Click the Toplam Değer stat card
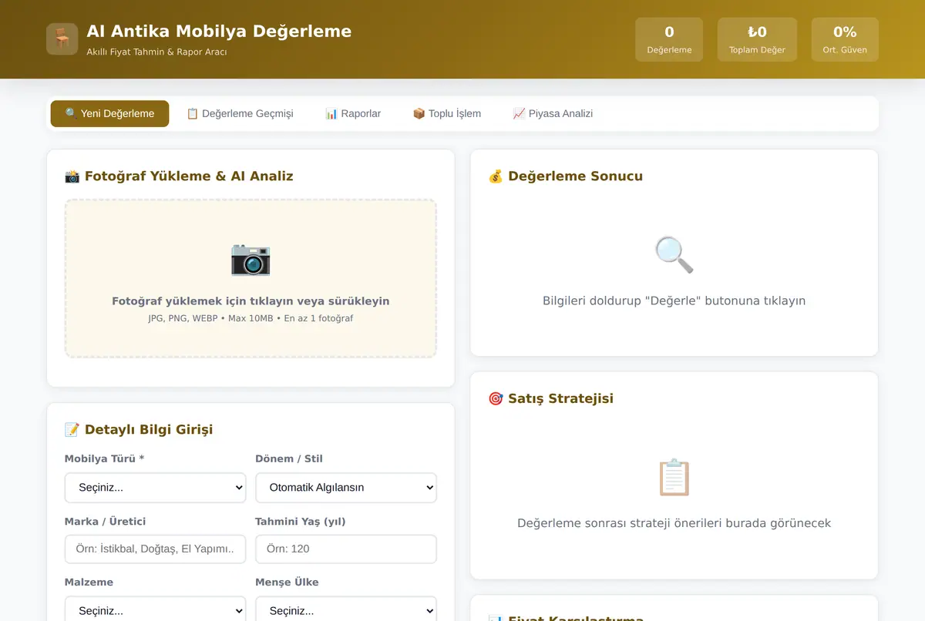The height and width of the screenshot is (621, 925). tap(757, 39)
